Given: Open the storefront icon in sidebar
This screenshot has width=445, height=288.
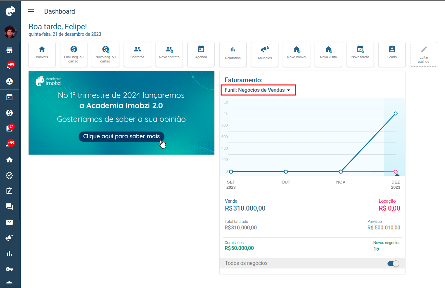Looking at the screenshot, I should click(9, 50).
